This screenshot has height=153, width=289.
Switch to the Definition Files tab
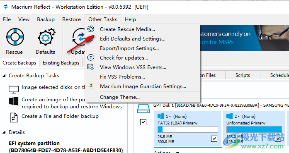213,75
